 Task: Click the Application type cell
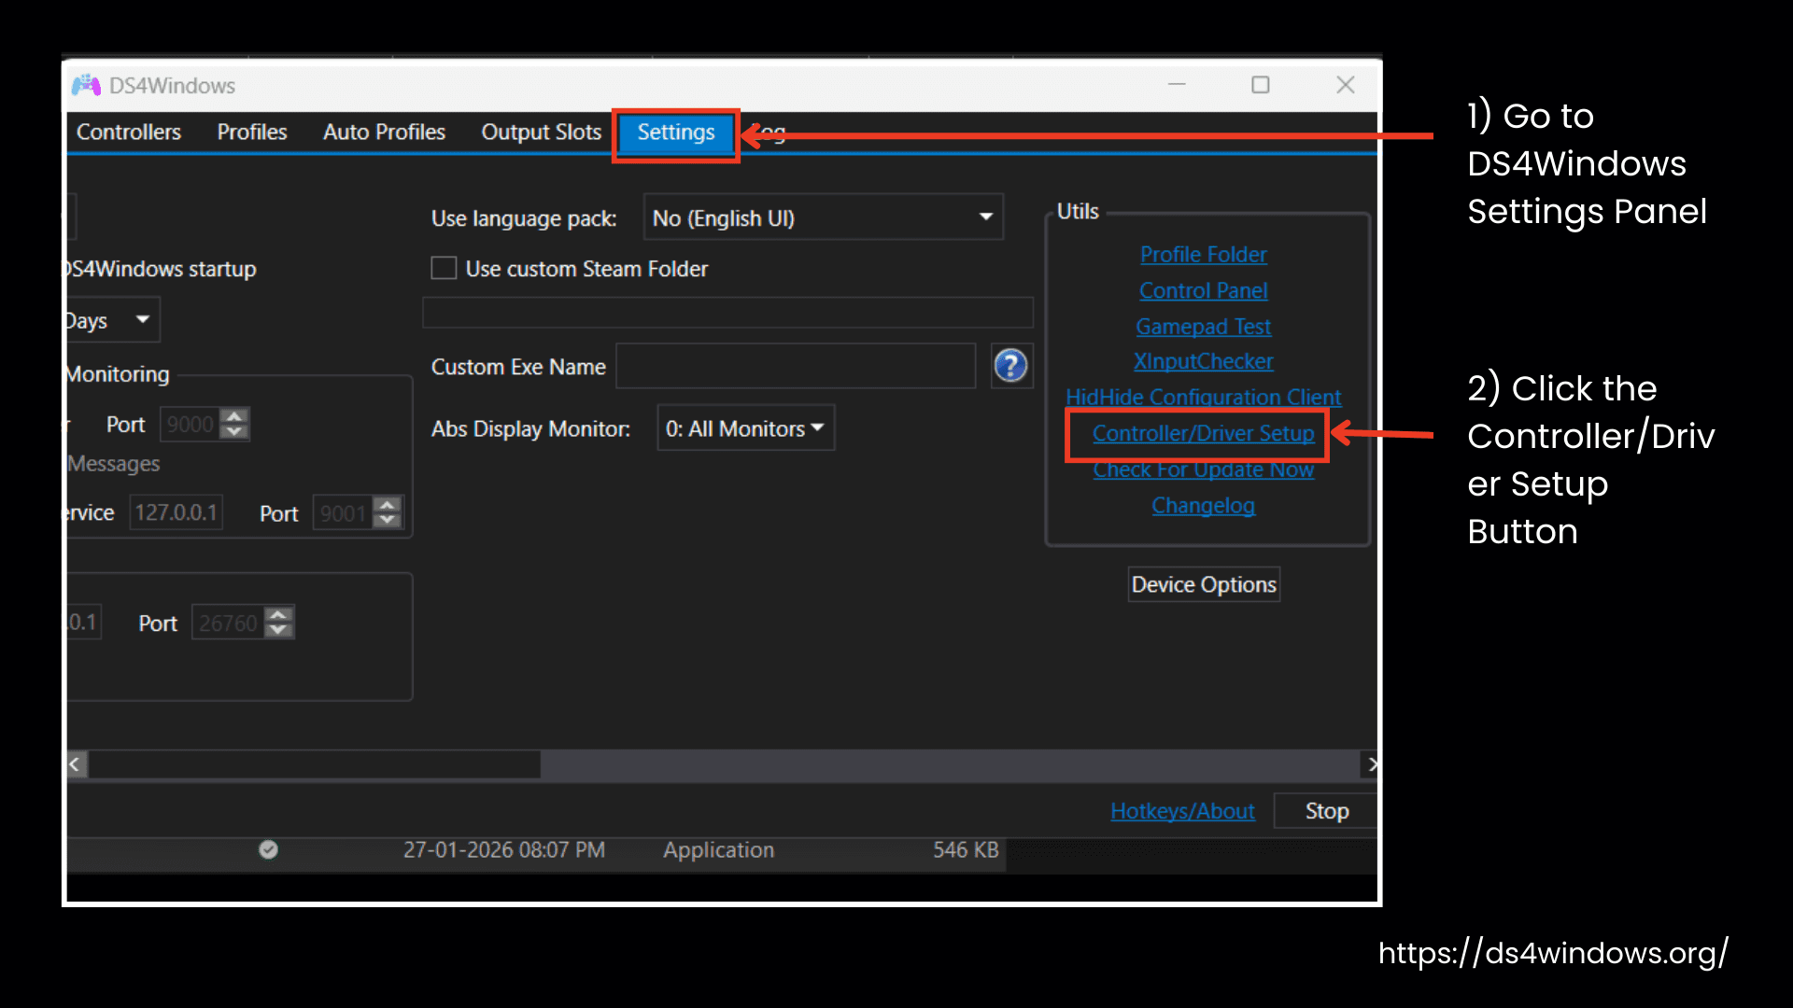tap(718, 850)
